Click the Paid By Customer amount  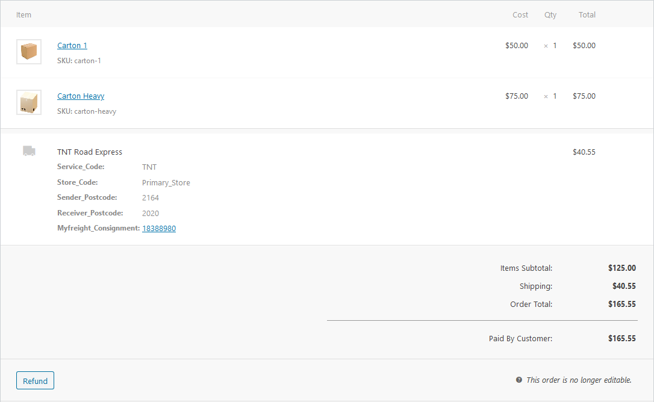621,338
